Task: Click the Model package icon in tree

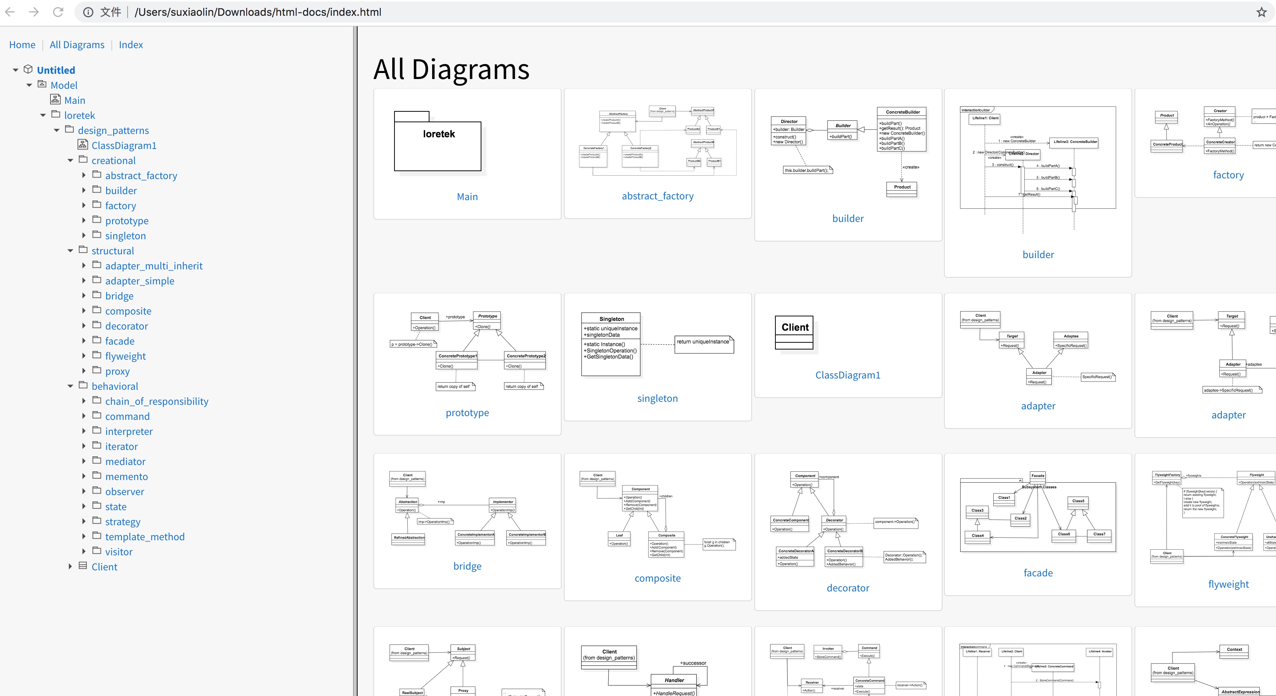Action: point(42,84)
